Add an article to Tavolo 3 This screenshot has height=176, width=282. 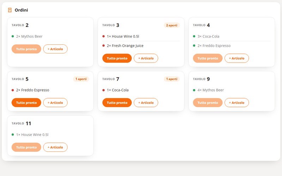tap(146, 58)
